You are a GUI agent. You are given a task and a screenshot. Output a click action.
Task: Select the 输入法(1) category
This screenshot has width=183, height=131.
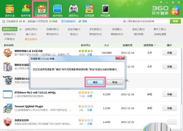31,34
